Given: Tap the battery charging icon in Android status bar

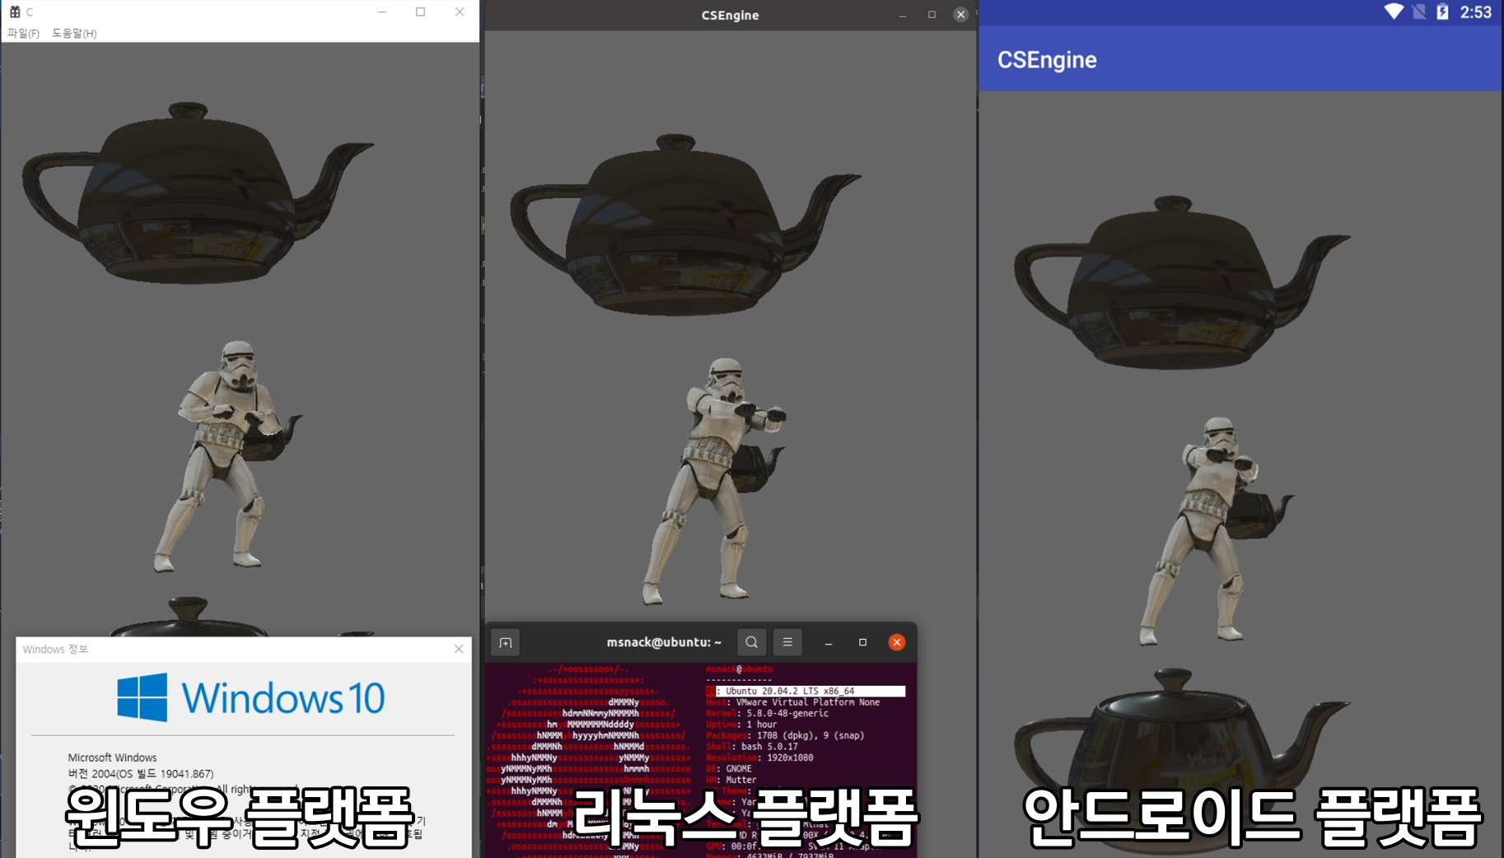Looking at the screenshot, I should tap(1442, 12).
